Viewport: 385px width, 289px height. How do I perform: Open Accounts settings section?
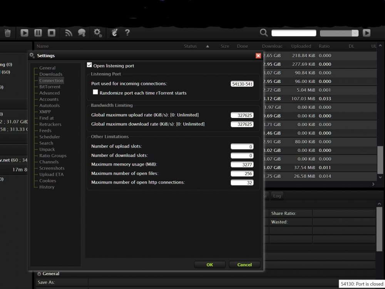49,99
